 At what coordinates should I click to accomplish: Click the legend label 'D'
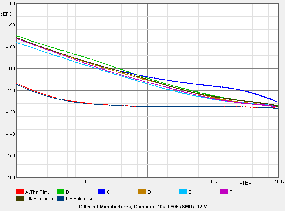[149, 192]
